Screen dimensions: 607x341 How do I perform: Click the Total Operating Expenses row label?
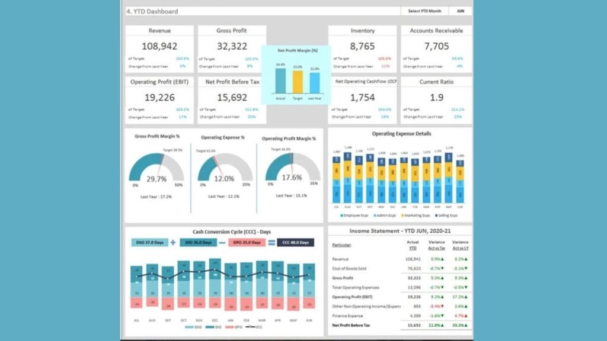click(356, 287)
